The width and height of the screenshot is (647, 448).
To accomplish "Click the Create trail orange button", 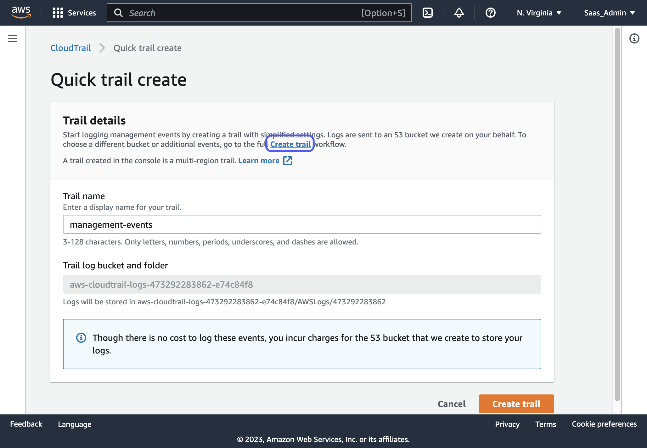I will pos(516,404).
